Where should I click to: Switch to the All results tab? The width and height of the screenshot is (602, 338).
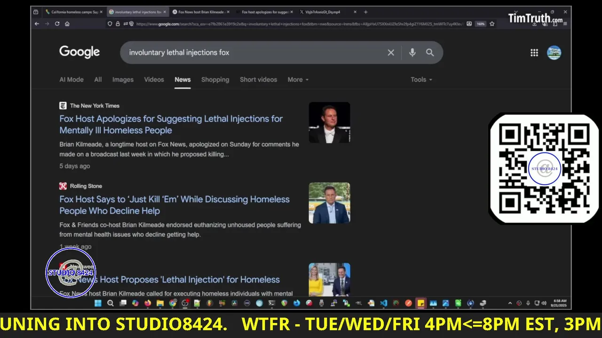98,79
